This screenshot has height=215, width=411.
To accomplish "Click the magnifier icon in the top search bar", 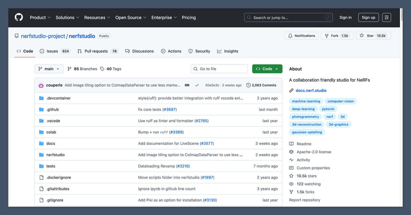I will pos(249,18).
